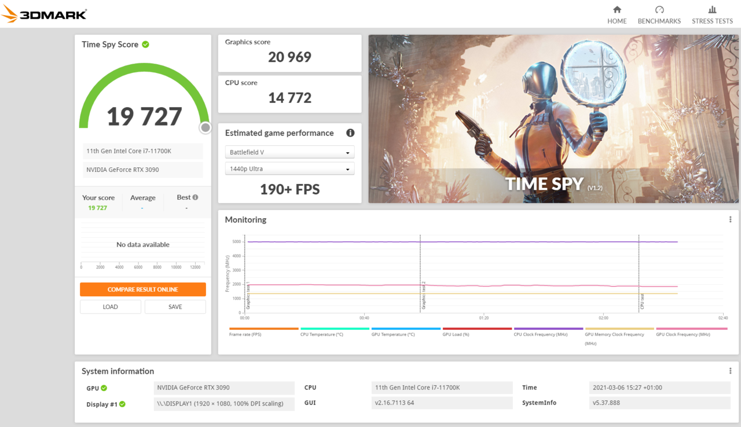The width and height of the screenshot is (741, 427).
Task: Click the SystemInfo version v5.37.888
Action: click(x=659, y=403)
